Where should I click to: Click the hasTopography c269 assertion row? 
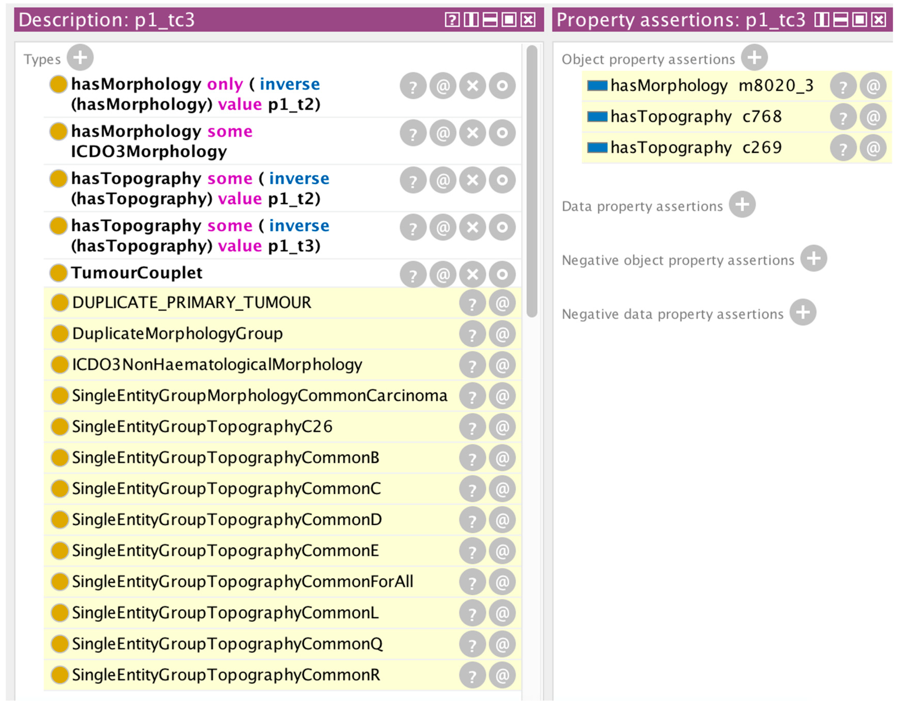[x=696, y=148]
